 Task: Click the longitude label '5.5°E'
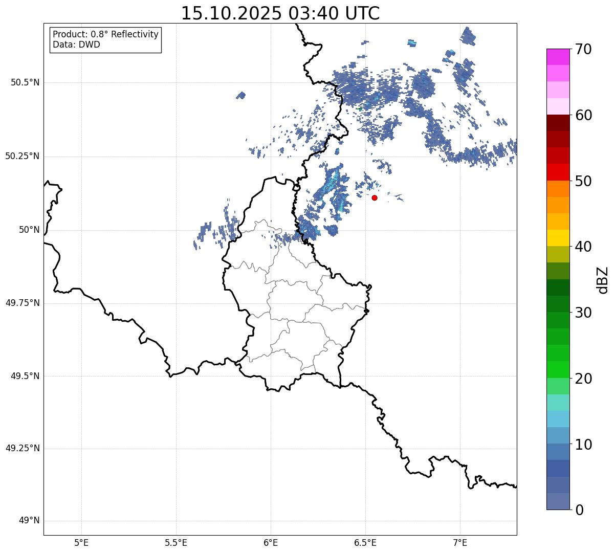tap(176, 542)
